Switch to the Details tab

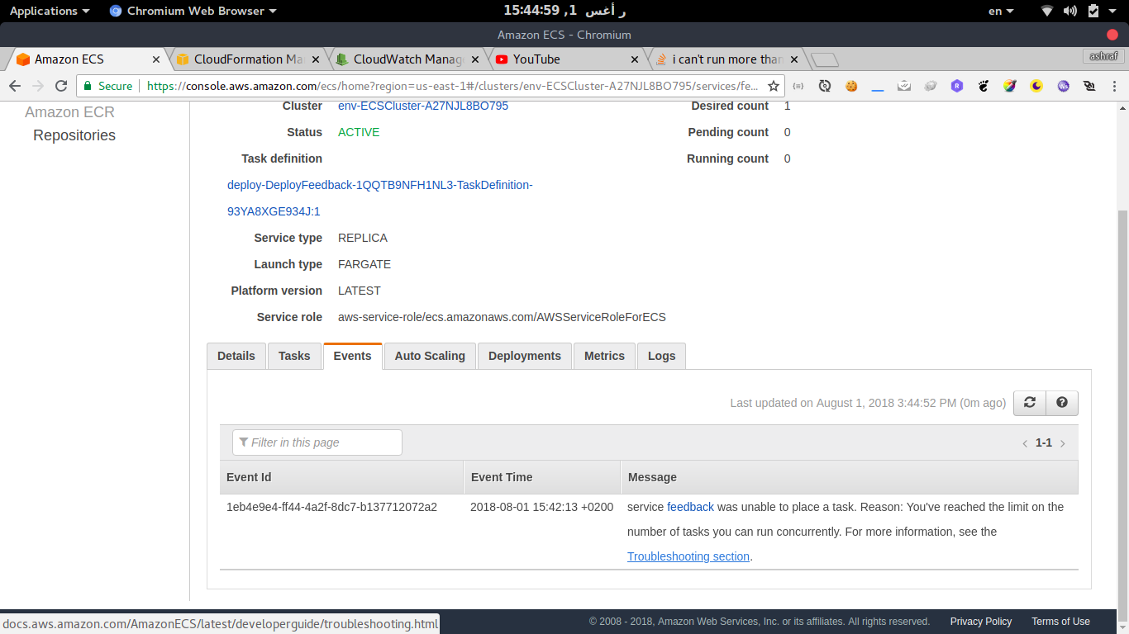pyautogui.click(x=236, y=356)
